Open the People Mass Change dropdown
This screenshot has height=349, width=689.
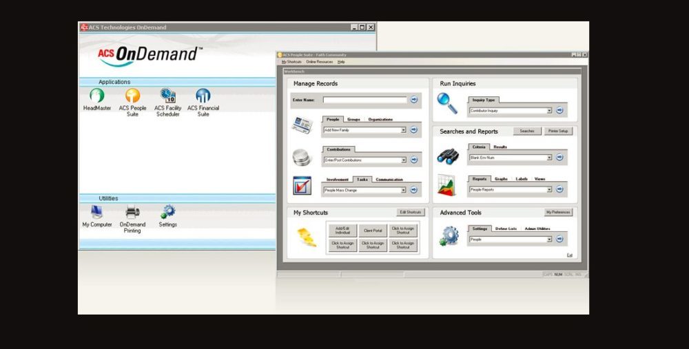404,190
